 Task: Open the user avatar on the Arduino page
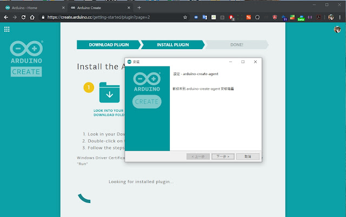(337, 29)
